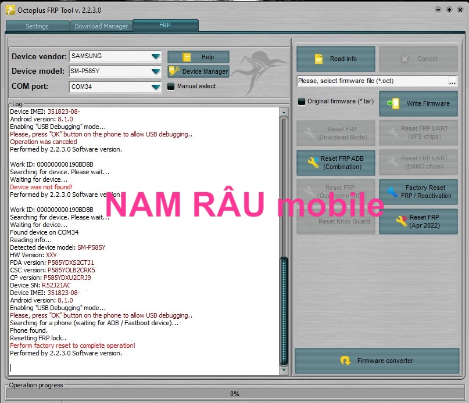Click the firmware file path field
469x403 pixels.
tap(373, 81)
